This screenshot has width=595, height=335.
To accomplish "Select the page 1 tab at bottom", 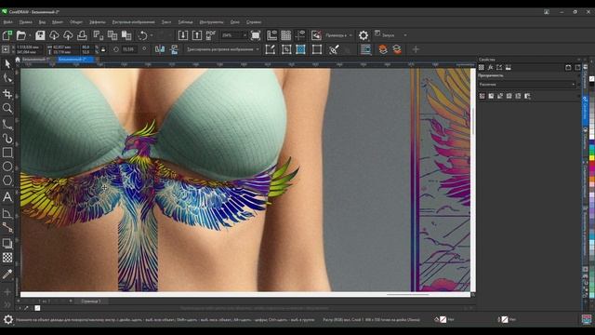I will pos(91,301).
